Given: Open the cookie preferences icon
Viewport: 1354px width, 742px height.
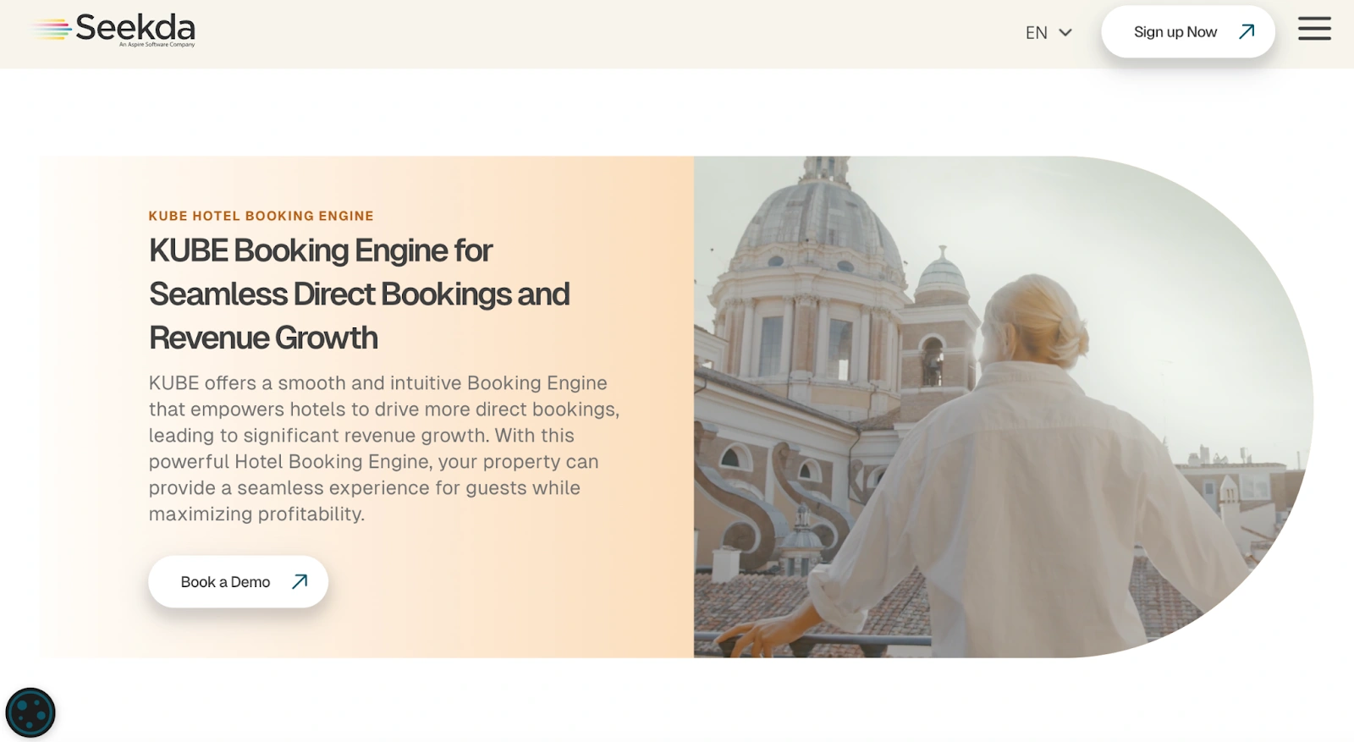Looking at the screenshot, I should [30, 712].
